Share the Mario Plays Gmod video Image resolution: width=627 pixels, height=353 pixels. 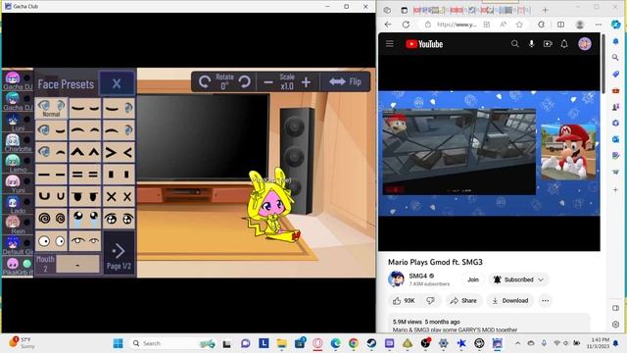[463, 301]
